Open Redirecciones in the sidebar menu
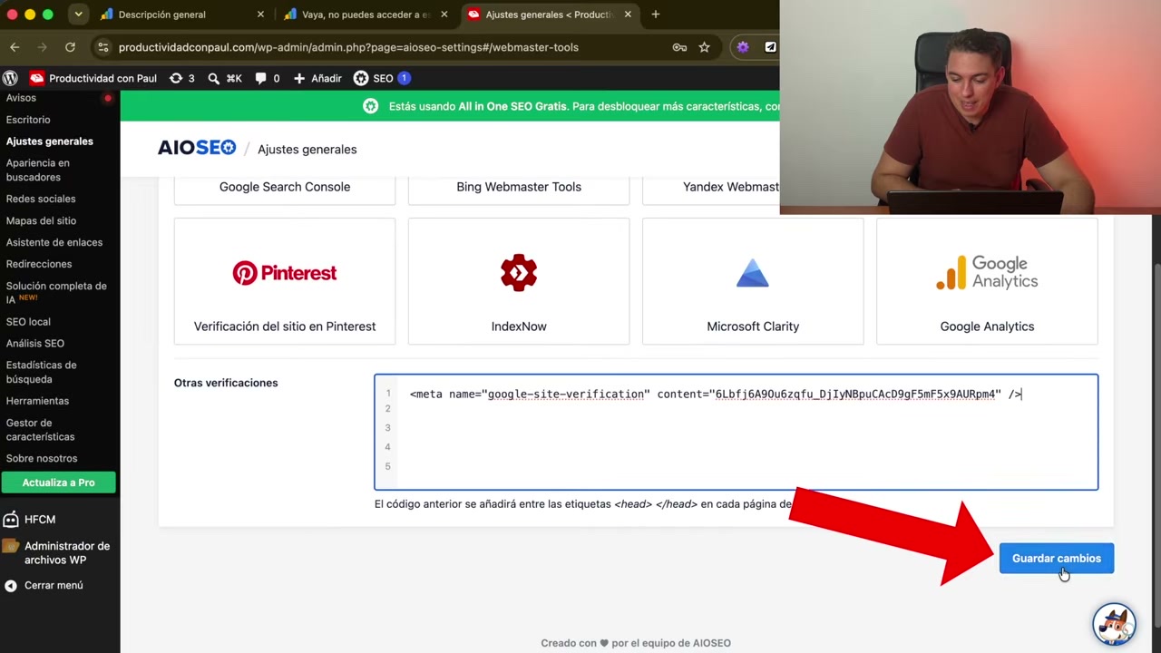1161x653 pixels. [x=39, y=265]
